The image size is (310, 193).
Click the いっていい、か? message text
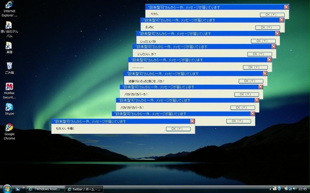point(147,54)
